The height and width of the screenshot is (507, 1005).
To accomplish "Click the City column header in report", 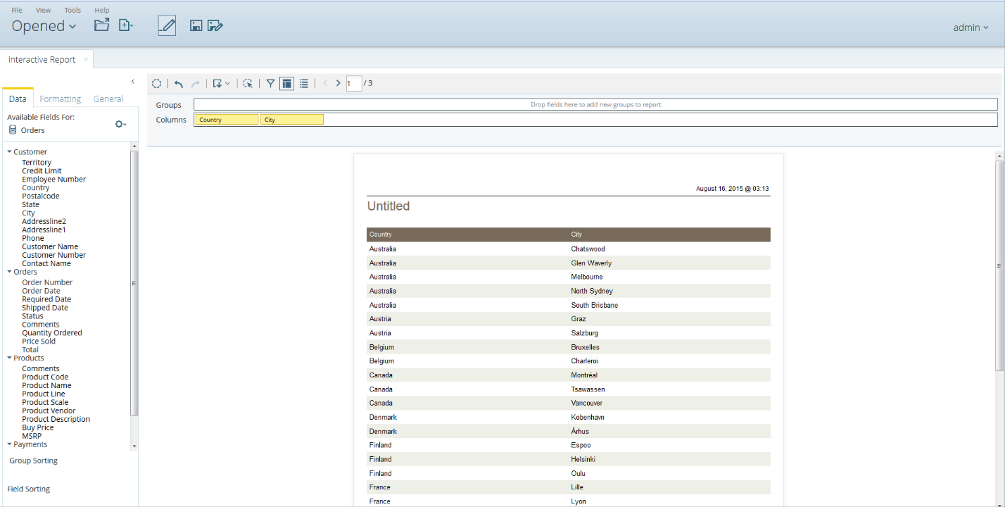I will tap(576, 234).
